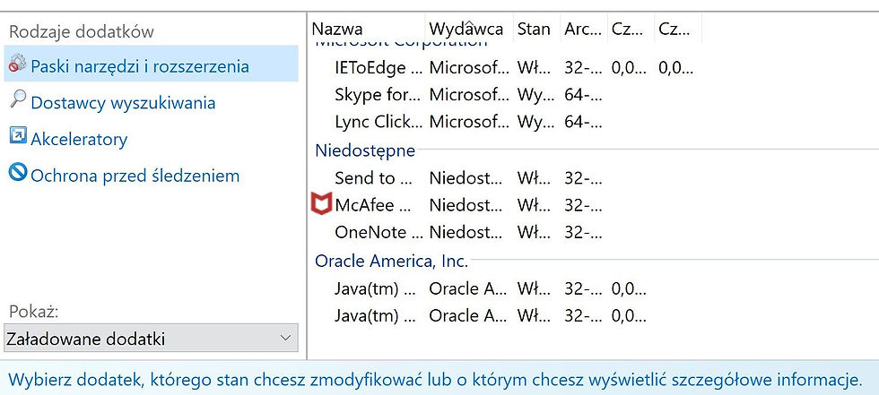Click the first Cz... column header

pos(631,29)
